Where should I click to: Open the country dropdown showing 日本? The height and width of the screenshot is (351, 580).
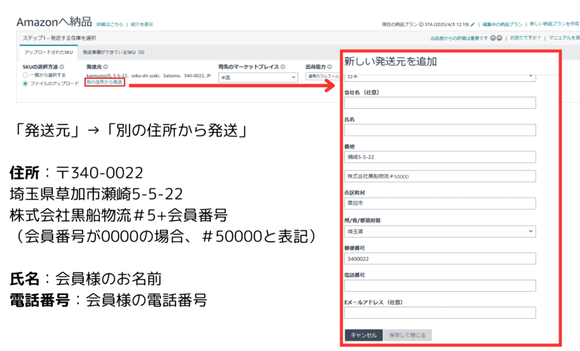[x=440, y=76]
